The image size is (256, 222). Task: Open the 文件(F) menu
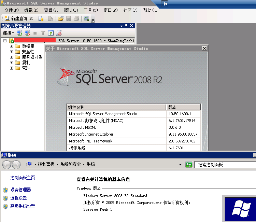coord(12,10)
